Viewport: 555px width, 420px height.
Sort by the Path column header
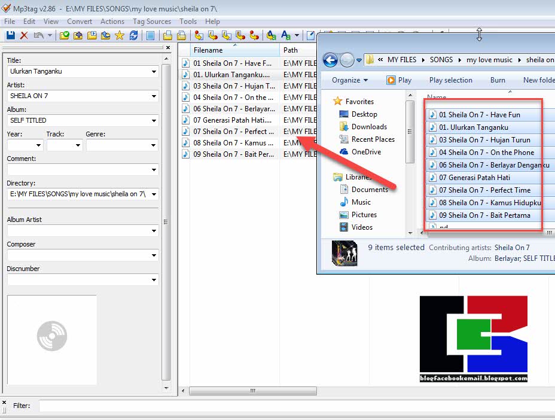pyautogui.click(x=298, y=50)
